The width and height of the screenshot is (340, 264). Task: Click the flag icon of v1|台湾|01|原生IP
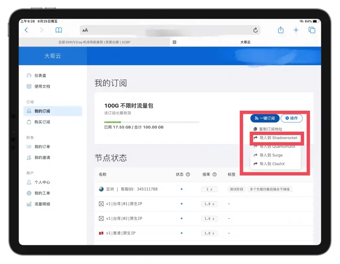click(x=101, y=204)
